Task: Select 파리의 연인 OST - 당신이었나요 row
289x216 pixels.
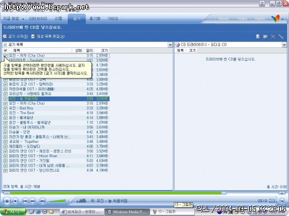Action: [x=59, y=170]
